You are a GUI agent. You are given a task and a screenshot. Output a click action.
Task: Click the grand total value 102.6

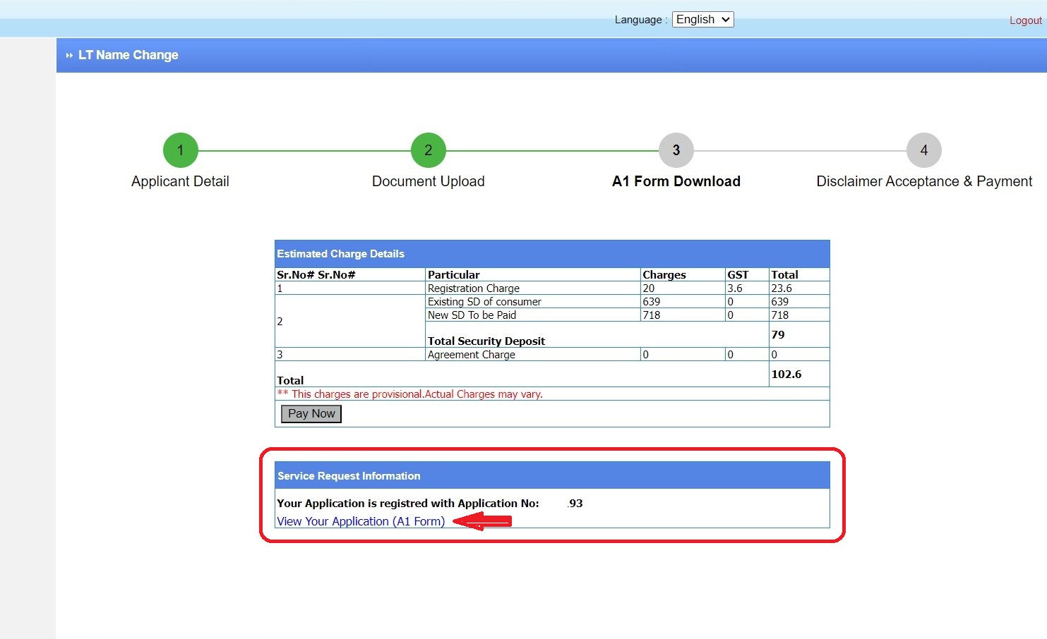click(x=786, y=375)
